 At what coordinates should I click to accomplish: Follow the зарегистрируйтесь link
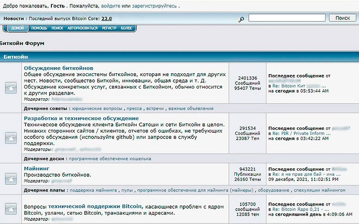(153, 6)
